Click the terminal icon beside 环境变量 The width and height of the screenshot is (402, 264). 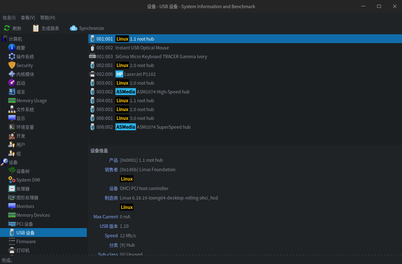pyautogui.click(x=12, y=127)
